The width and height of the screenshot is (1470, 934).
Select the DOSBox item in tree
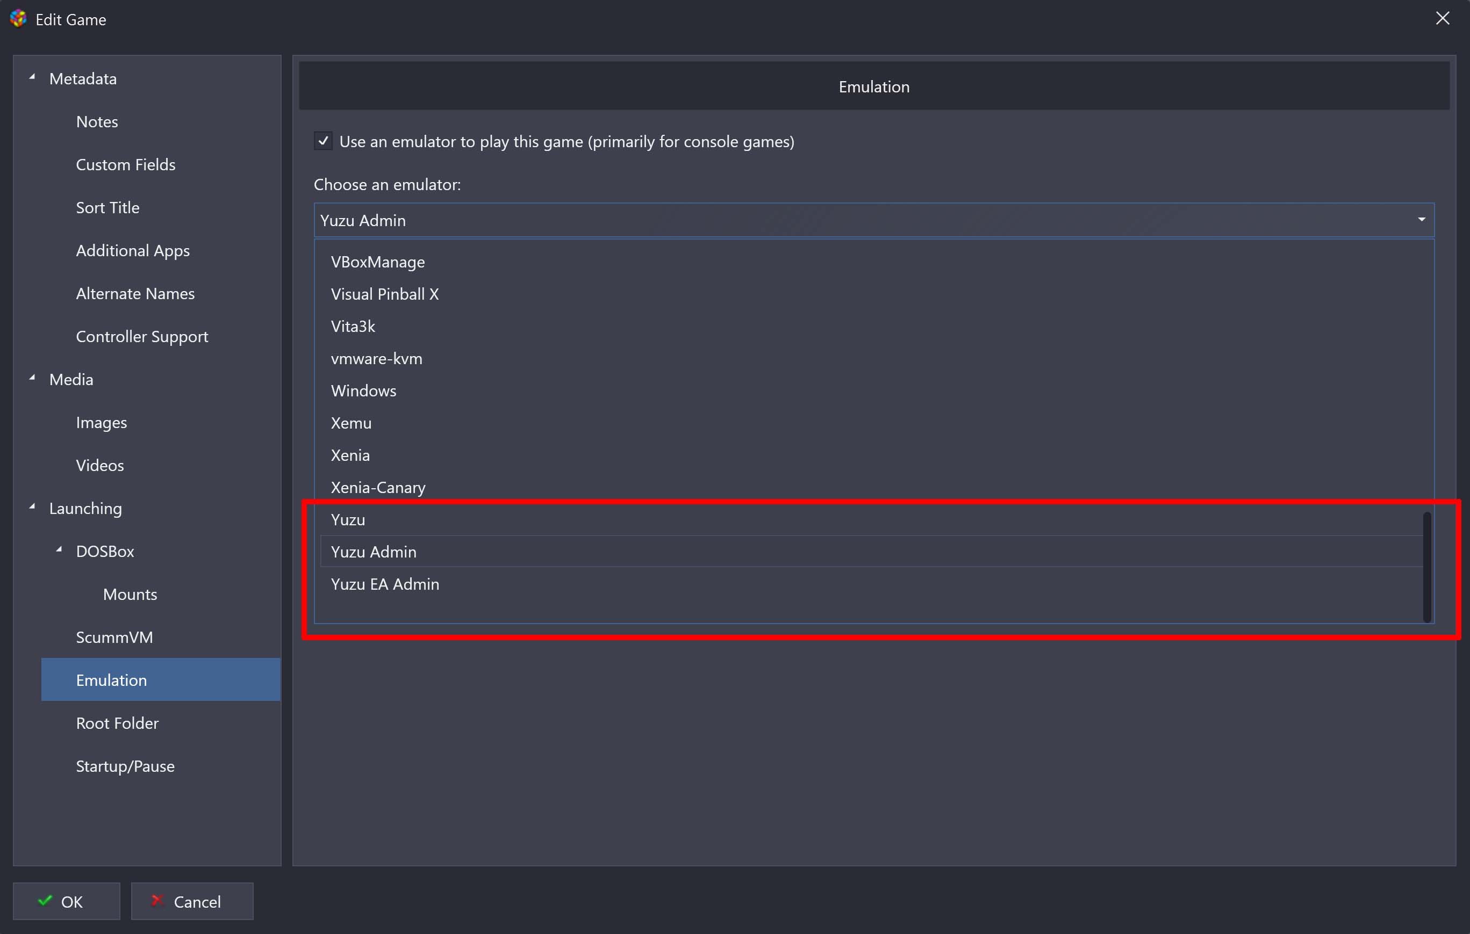click(105, 551)
